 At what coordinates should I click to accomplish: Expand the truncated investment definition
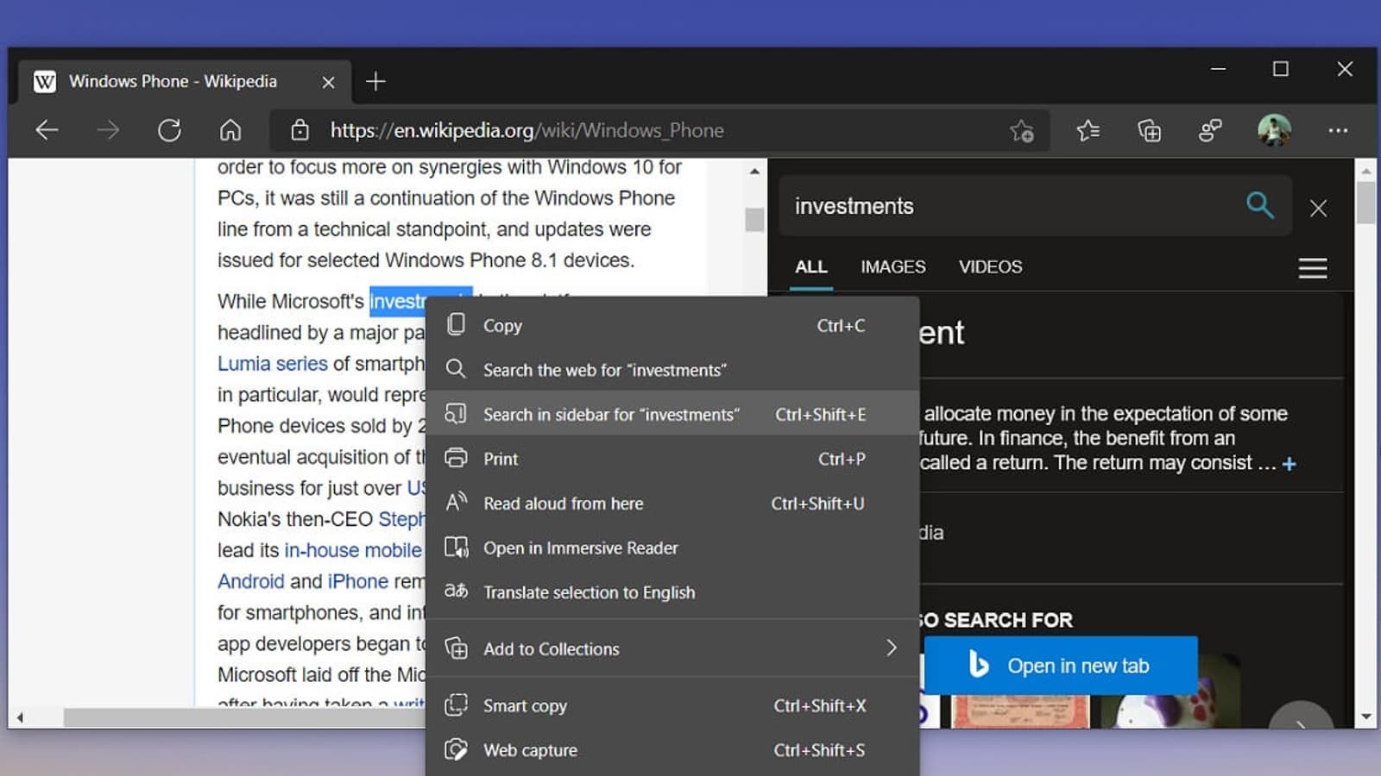pyautogui.click(x=1289, y=464)
